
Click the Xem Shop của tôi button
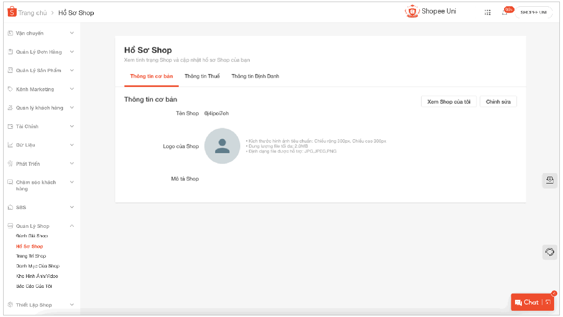(448, 102)
